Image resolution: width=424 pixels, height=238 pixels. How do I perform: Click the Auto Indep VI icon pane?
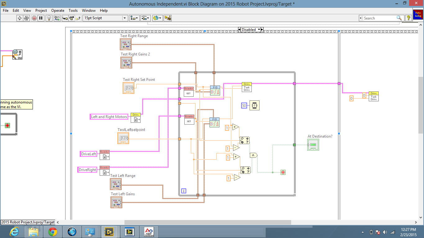pos(418,15)
